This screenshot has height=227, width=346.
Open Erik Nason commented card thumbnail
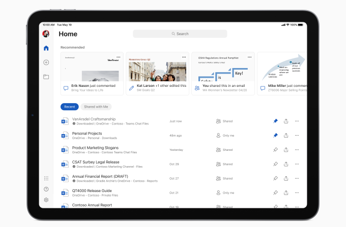(x=92, y=67)
